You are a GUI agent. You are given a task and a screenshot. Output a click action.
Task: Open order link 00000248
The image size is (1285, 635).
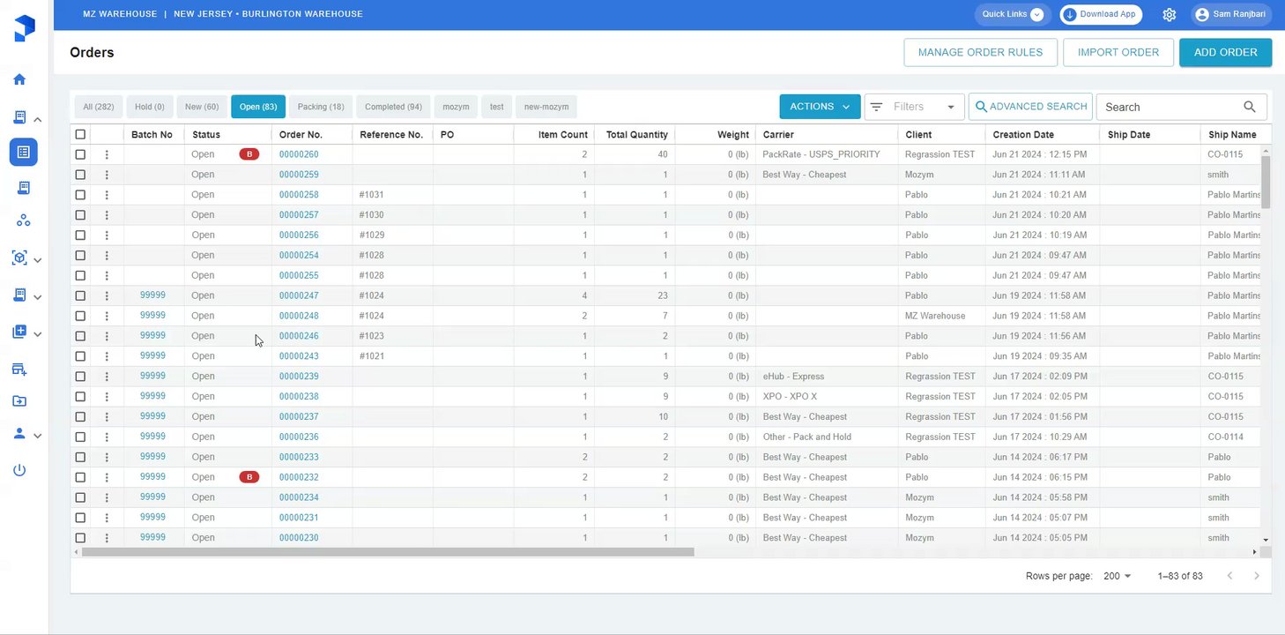[299, 316]
